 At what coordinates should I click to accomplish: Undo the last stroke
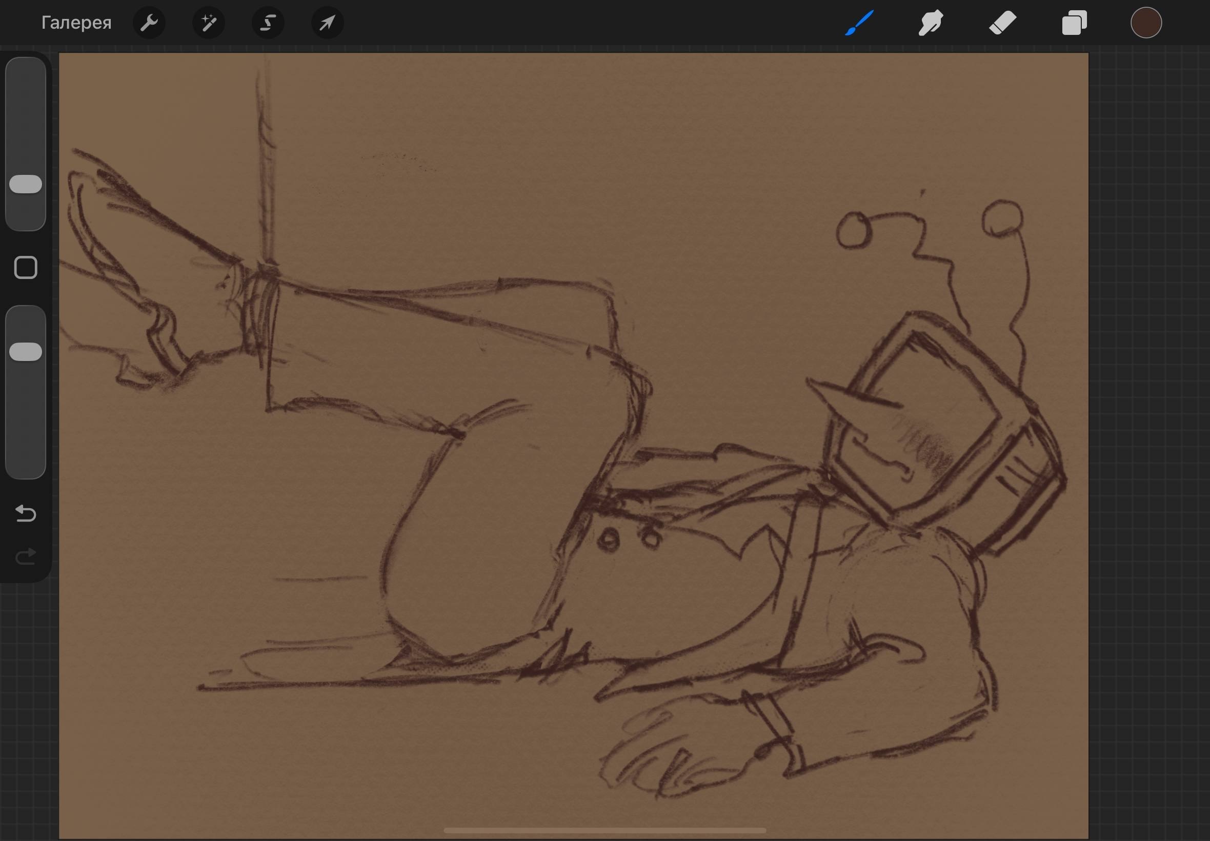26,513
